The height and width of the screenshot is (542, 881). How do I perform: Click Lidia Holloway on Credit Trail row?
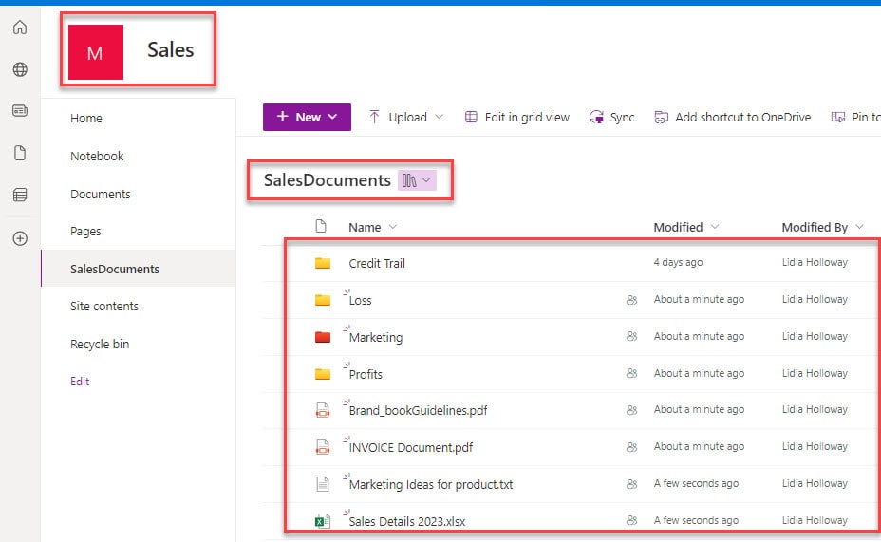pyautogui.click(x=815, y=262)
